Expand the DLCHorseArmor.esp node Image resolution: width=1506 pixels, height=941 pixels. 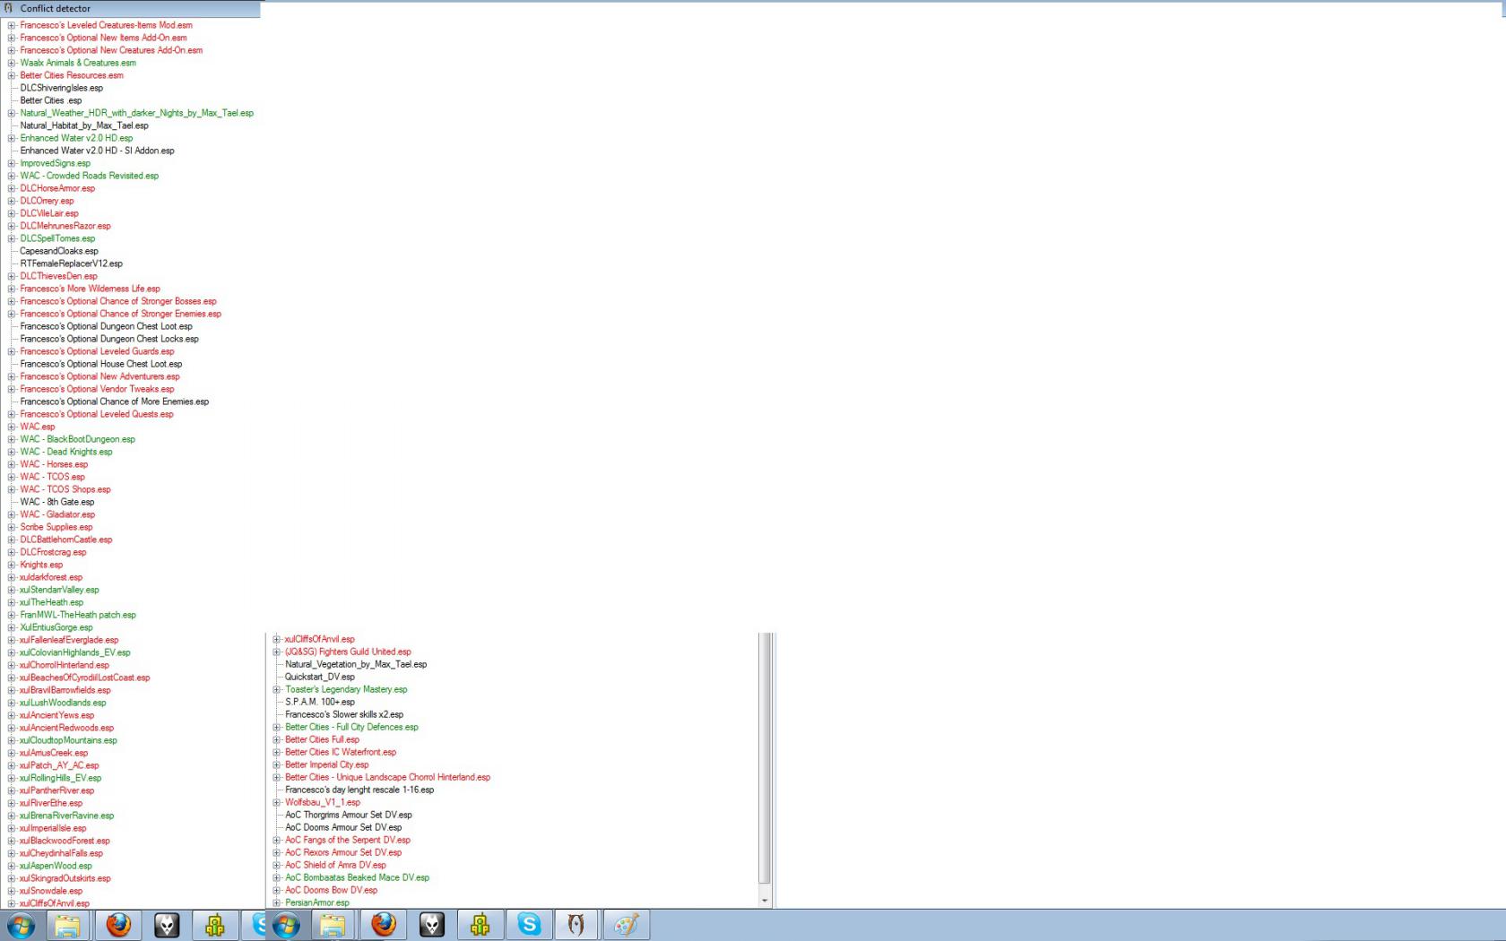point(12,188)
